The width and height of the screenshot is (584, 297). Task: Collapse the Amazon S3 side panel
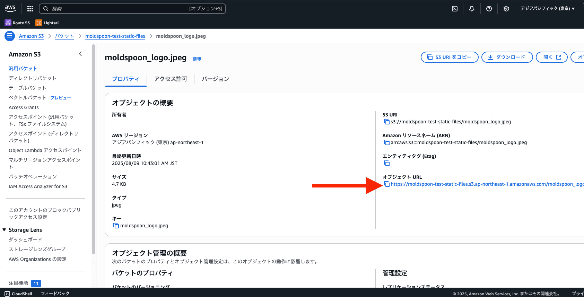[80, 54]
